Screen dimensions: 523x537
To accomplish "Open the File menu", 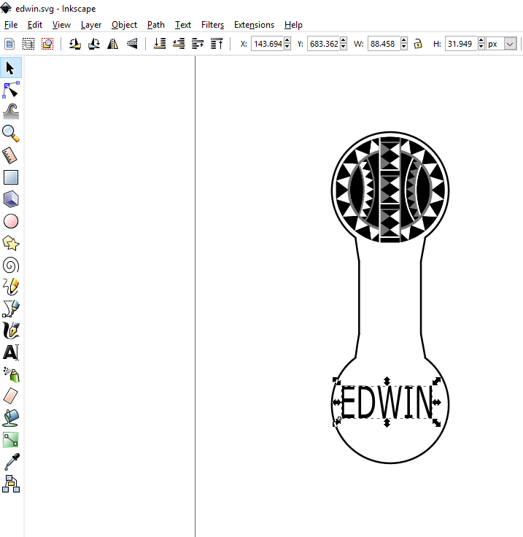I will [11, 25].
